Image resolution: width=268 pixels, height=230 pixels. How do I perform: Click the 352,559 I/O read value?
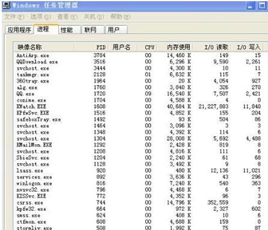point(218,202)
